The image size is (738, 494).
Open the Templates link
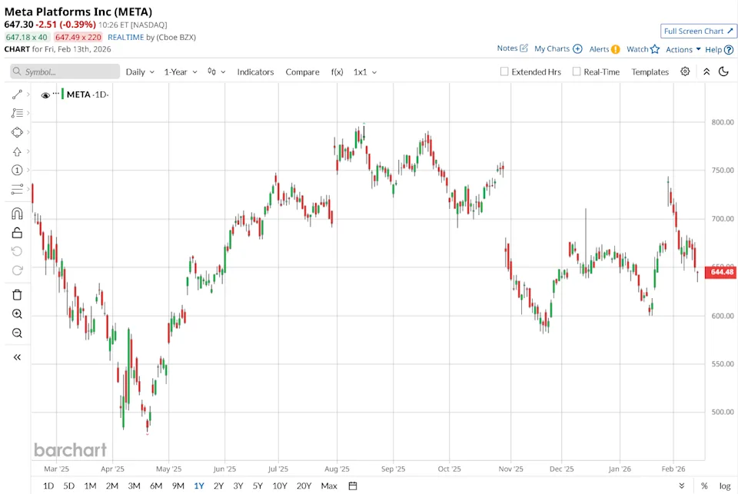pos(650,71)
